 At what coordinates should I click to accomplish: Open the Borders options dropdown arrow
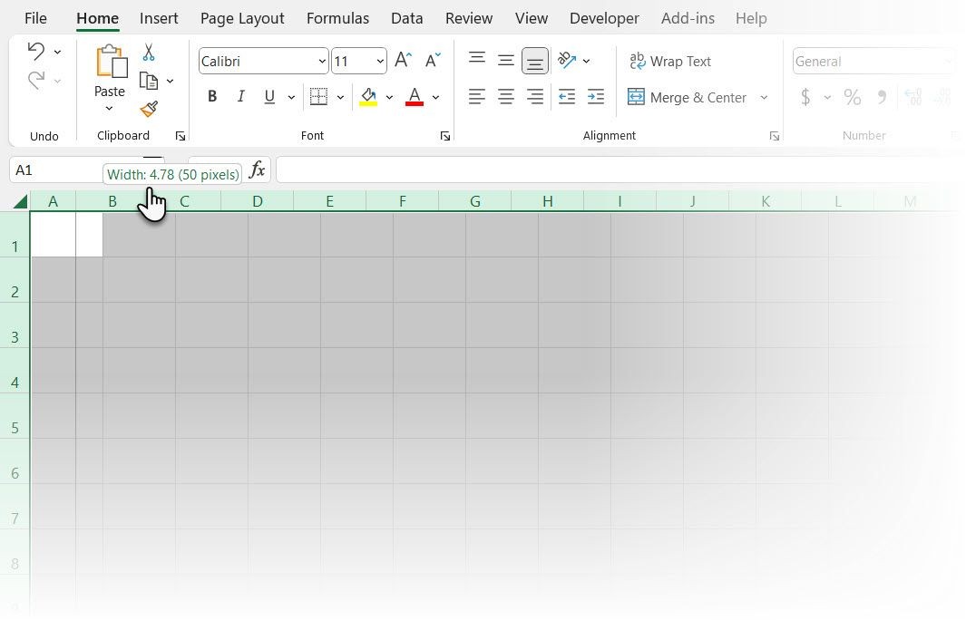[x=340, y=97]
